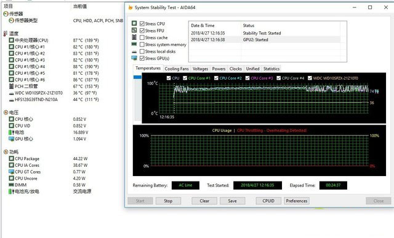Click the Status column header in log
The image size is (394, 238).
(x=249, y=26)
